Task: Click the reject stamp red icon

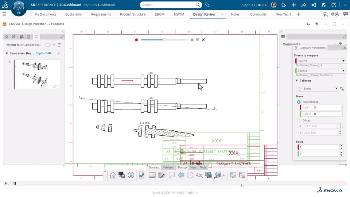Action: pyautogui.click(x=242, y=175)
